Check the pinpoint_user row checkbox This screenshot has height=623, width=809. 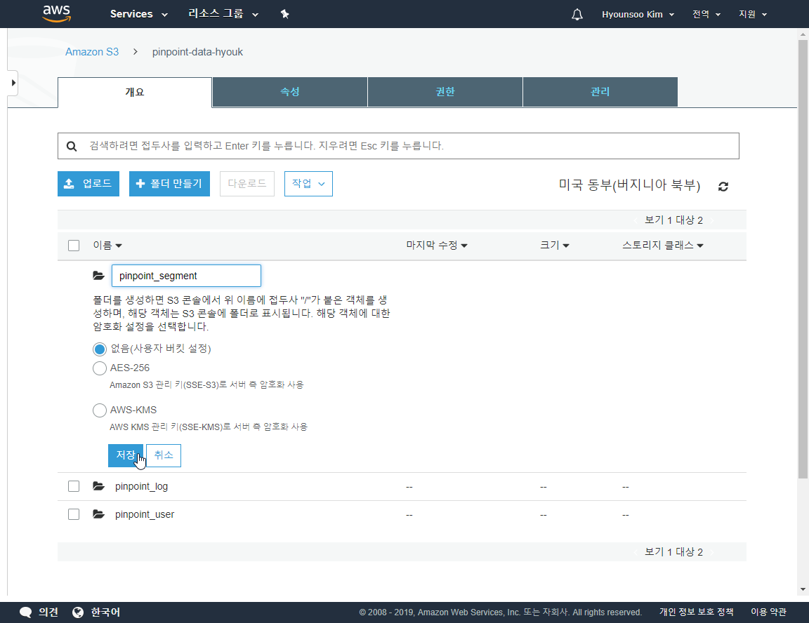(x=74, y=514)
